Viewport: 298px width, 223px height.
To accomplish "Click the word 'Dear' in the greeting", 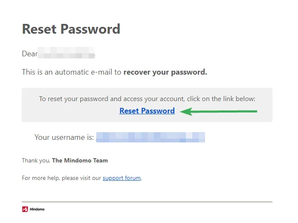I will click(x=29, y=54).
